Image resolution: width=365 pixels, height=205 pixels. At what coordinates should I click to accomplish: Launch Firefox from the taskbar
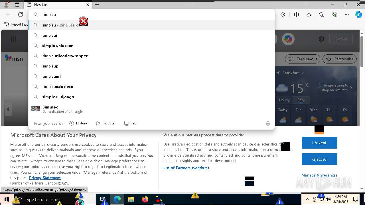[145, 199]
